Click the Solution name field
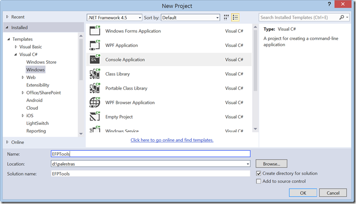The height and width of the screenshot is (204, 356). [151, 174]
